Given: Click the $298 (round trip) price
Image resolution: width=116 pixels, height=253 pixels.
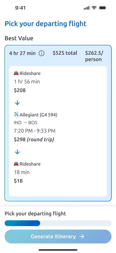Looking at the screenshot, I should click(34, 140).
